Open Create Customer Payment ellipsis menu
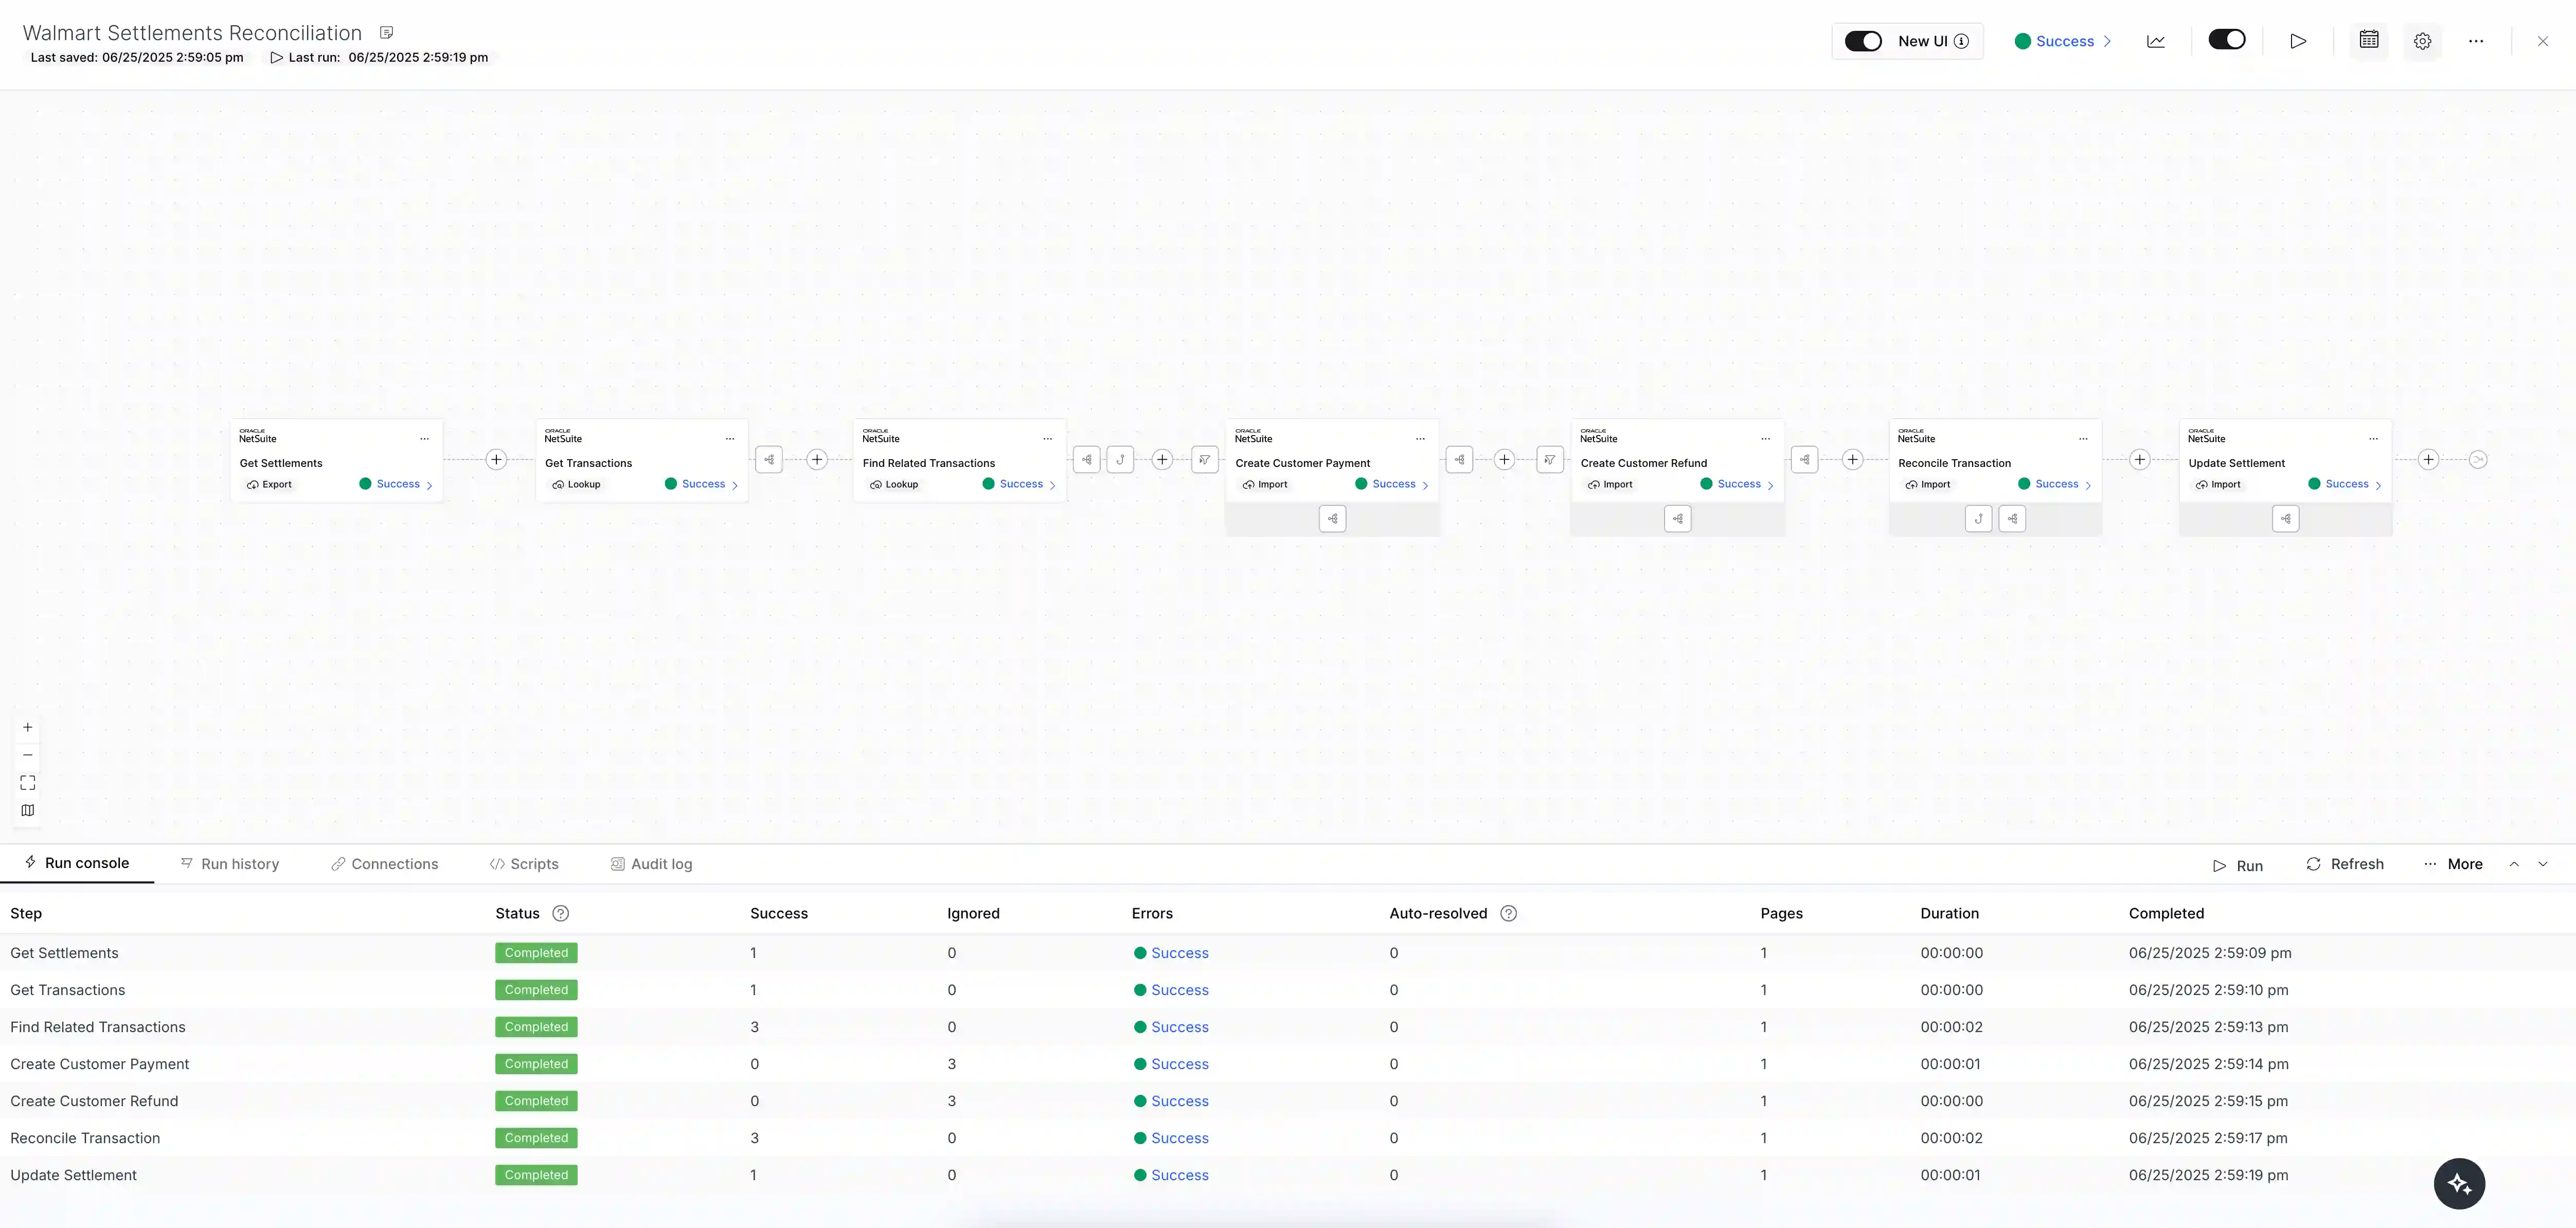The width and height of the screenshot is (2576, 1228). [1420, 439]
